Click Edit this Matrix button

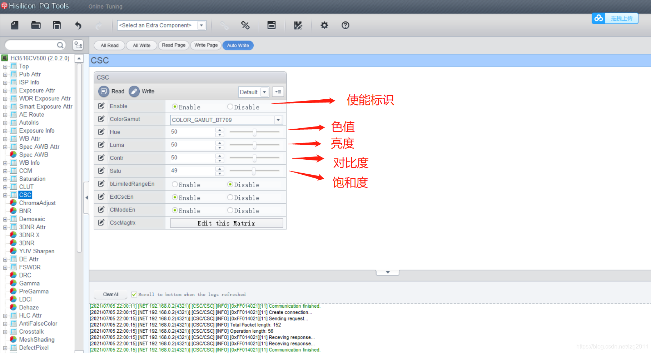[x=227, y=223]
